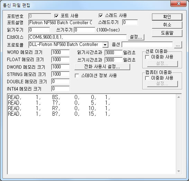The image size is (189, 181).
Task: Click the 읽기시간초과 value field
Action: [114, 53]
